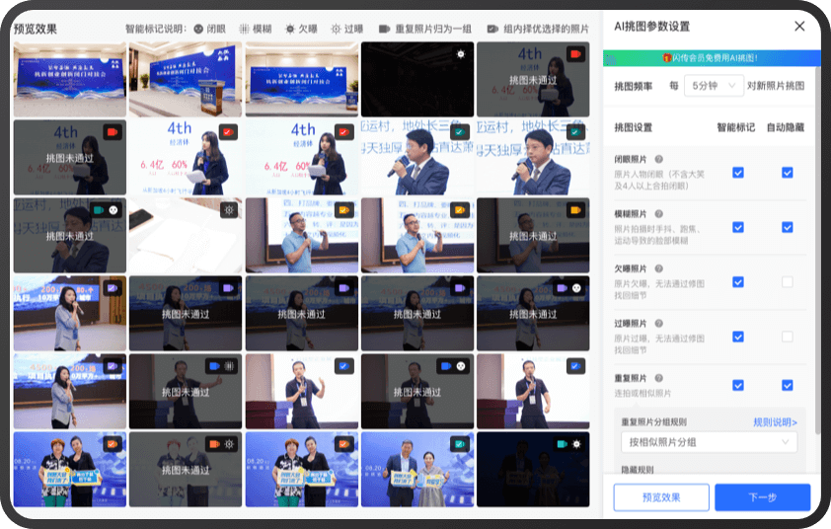Open the 规则说明 link
Screen dimensions: 831x529
coord(775,422)
